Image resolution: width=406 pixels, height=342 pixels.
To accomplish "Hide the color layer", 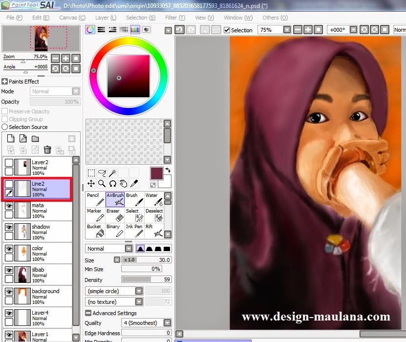I will click(9, 249).
